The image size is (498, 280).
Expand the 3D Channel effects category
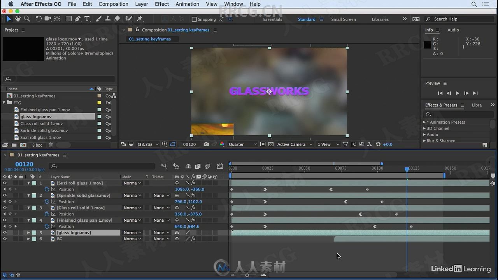click(x=424, y=128)
